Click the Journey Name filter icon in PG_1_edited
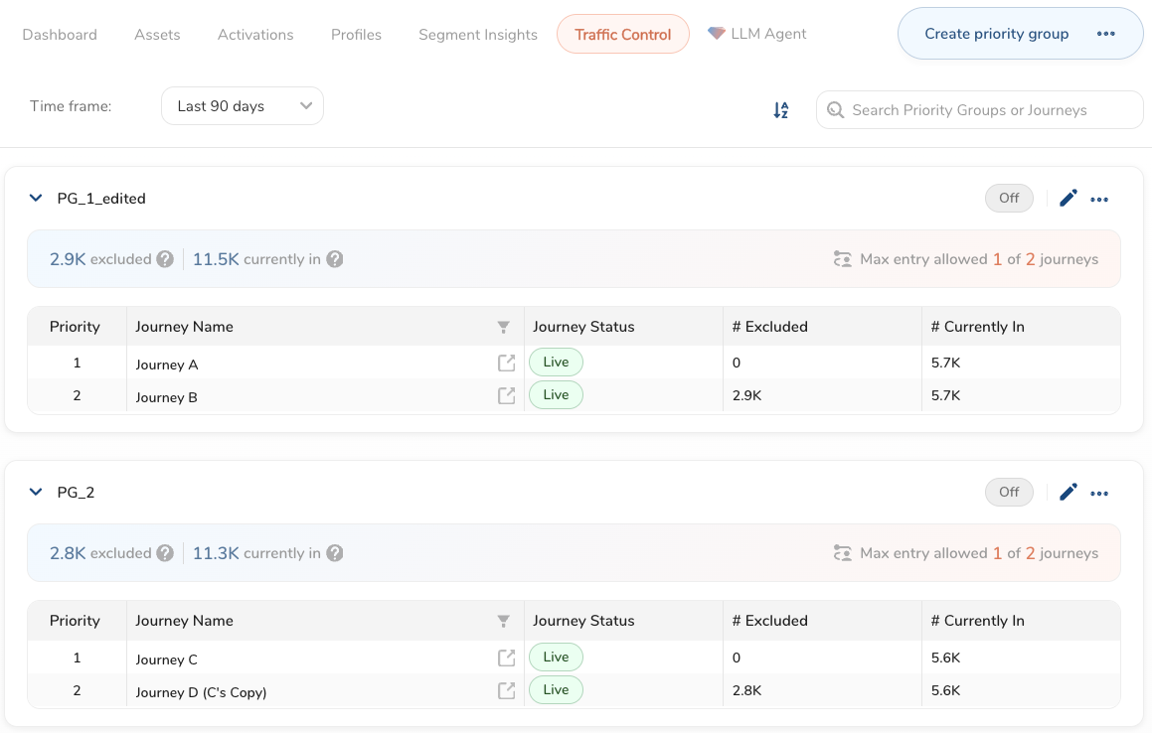1152x733 pixels. [503, 327]
